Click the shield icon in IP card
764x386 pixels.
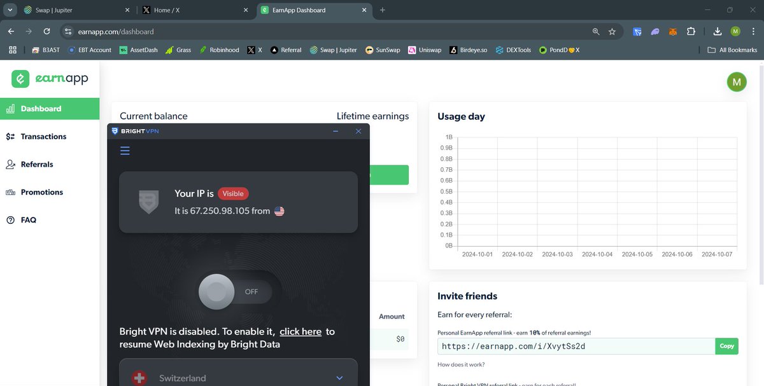coord(148,202)
